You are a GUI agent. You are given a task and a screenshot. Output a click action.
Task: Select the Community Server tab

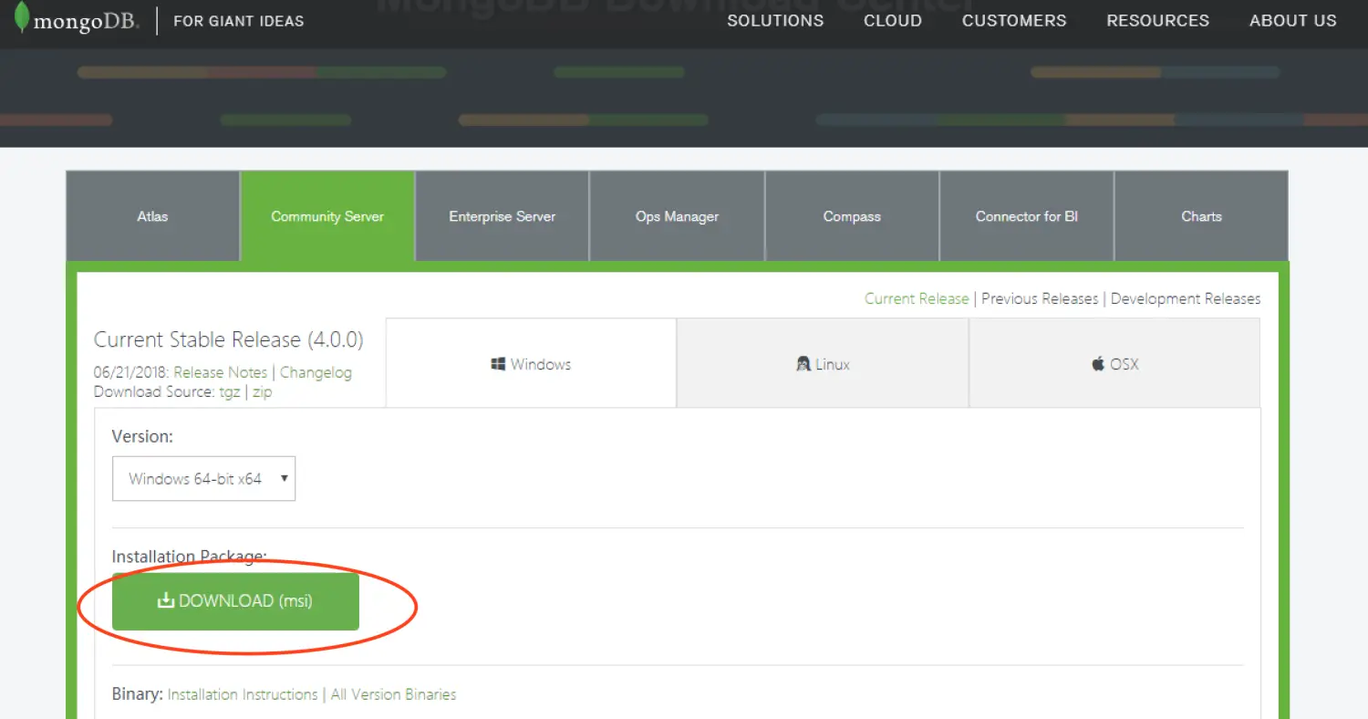click(327, 216)
